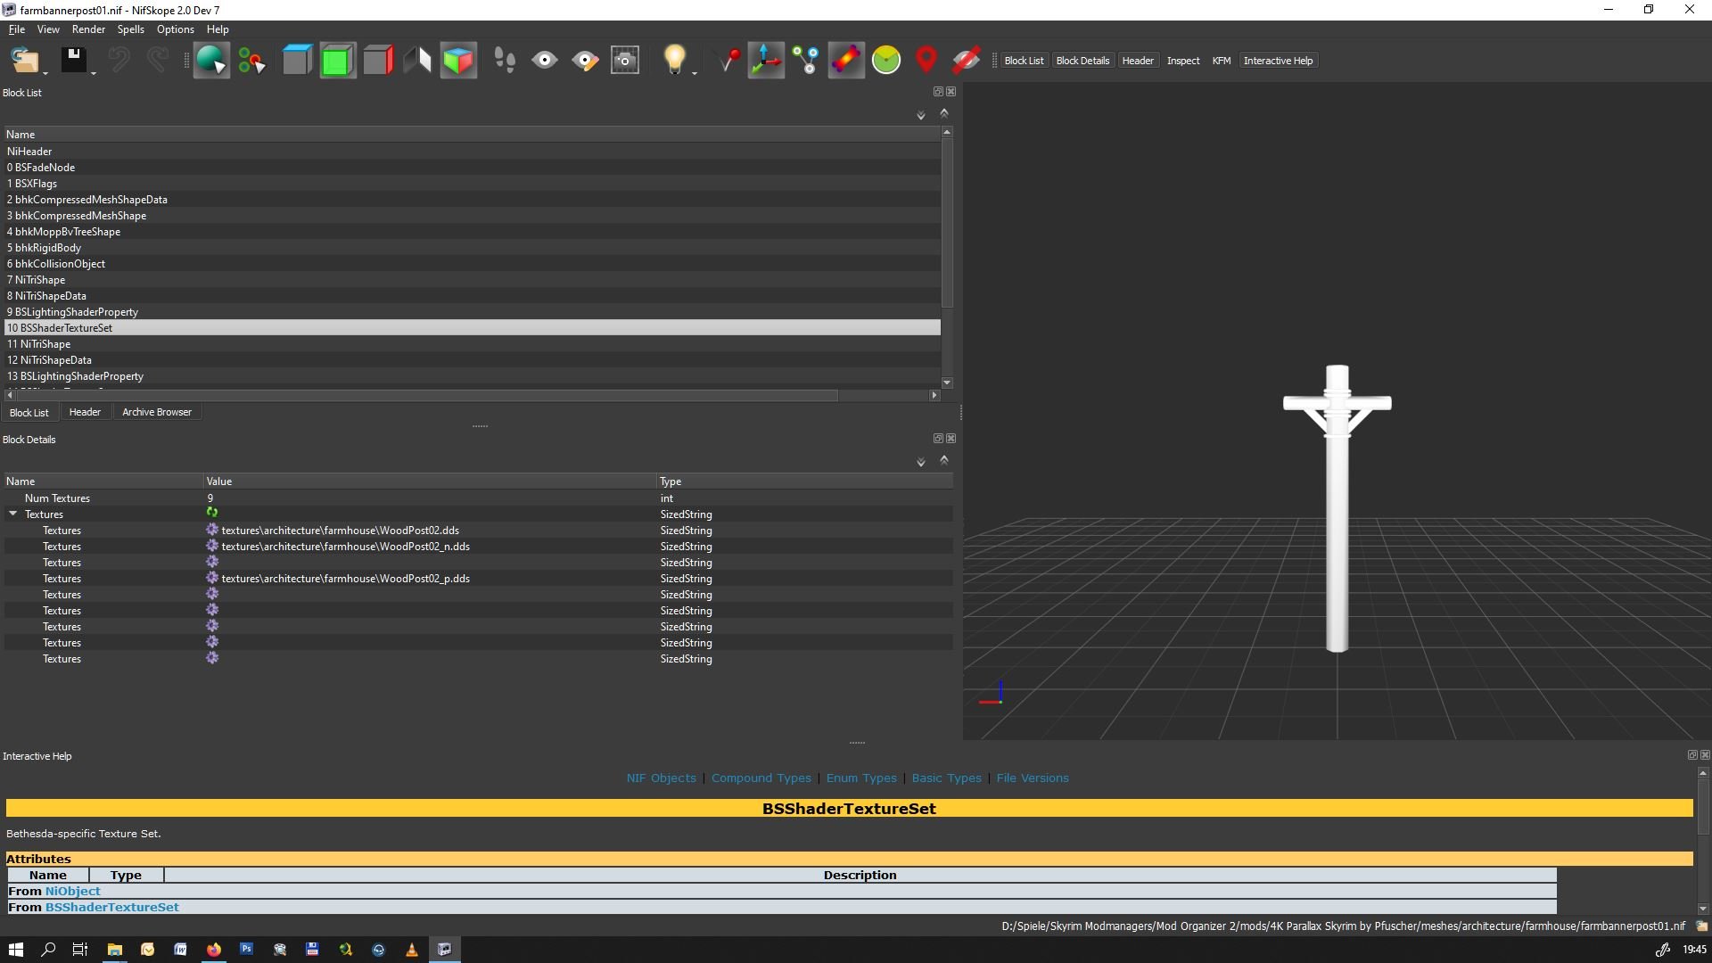Open the Compound Types help link
1712x963 pixels.
tap(761, 778)
